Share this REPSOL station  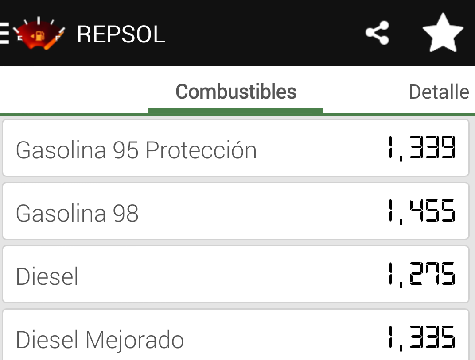(377, 33)
